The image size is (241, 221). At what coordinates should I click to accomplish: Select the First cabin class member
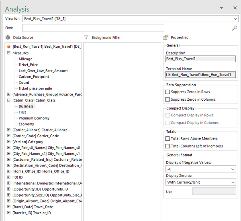(x=22, y=112)
